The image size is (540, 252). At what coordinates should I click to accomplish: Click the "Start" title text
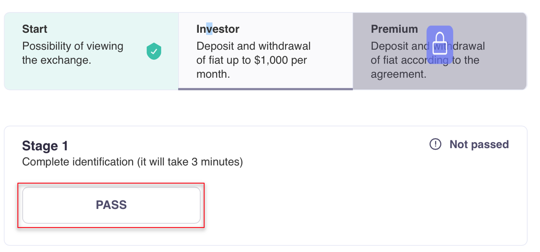[x=35, y=29]
